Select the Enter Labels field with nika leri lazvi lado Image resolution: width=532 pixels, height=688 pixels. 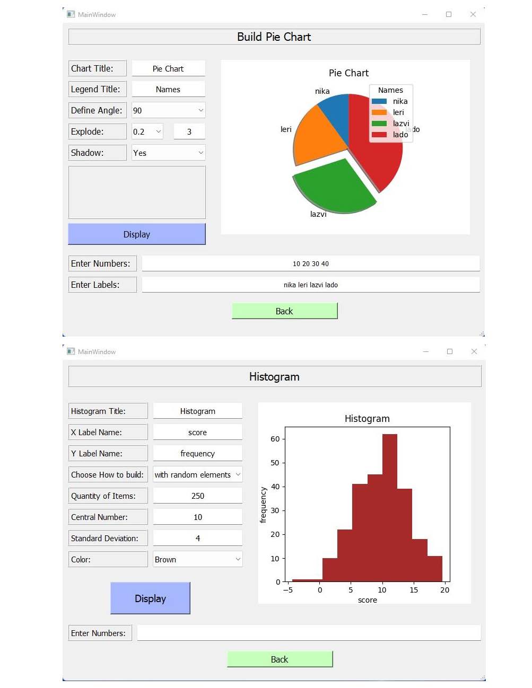(x=310, y=285)
